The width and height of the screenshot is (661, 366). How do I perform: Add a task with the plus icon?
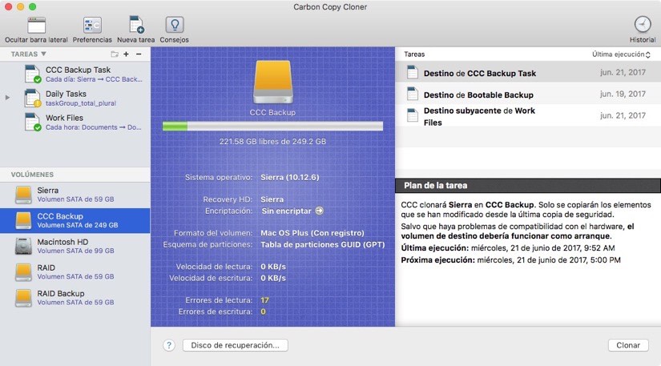click(x=126, y=54)
